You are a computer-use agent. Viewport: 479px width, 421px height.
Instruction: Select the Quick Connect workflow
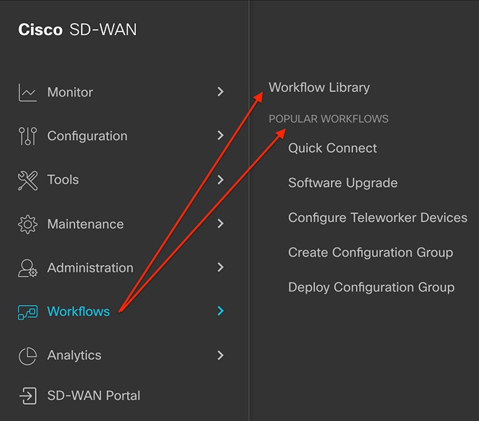click(333, 148)
